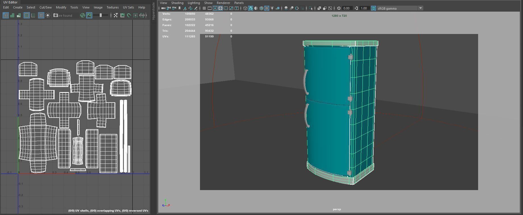Click the PSD network update icon

tap(142, 15)
